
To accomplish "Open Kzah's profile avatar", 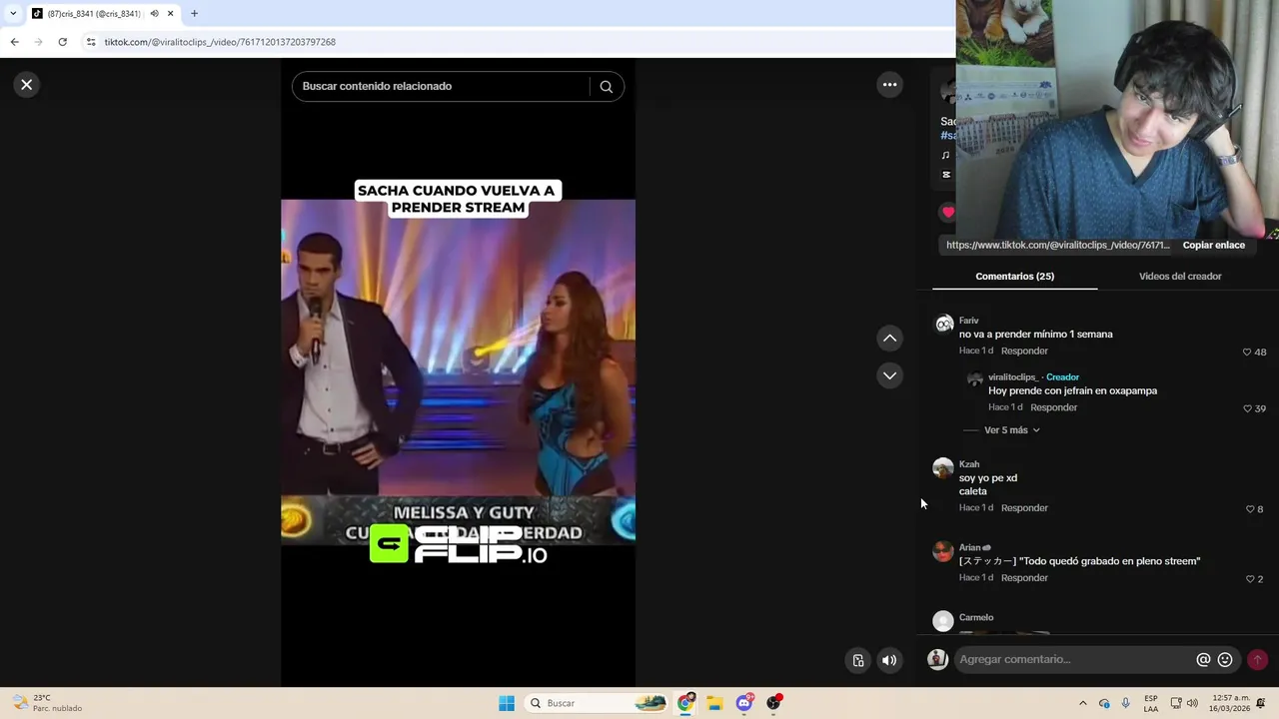I will coord(943,468).
